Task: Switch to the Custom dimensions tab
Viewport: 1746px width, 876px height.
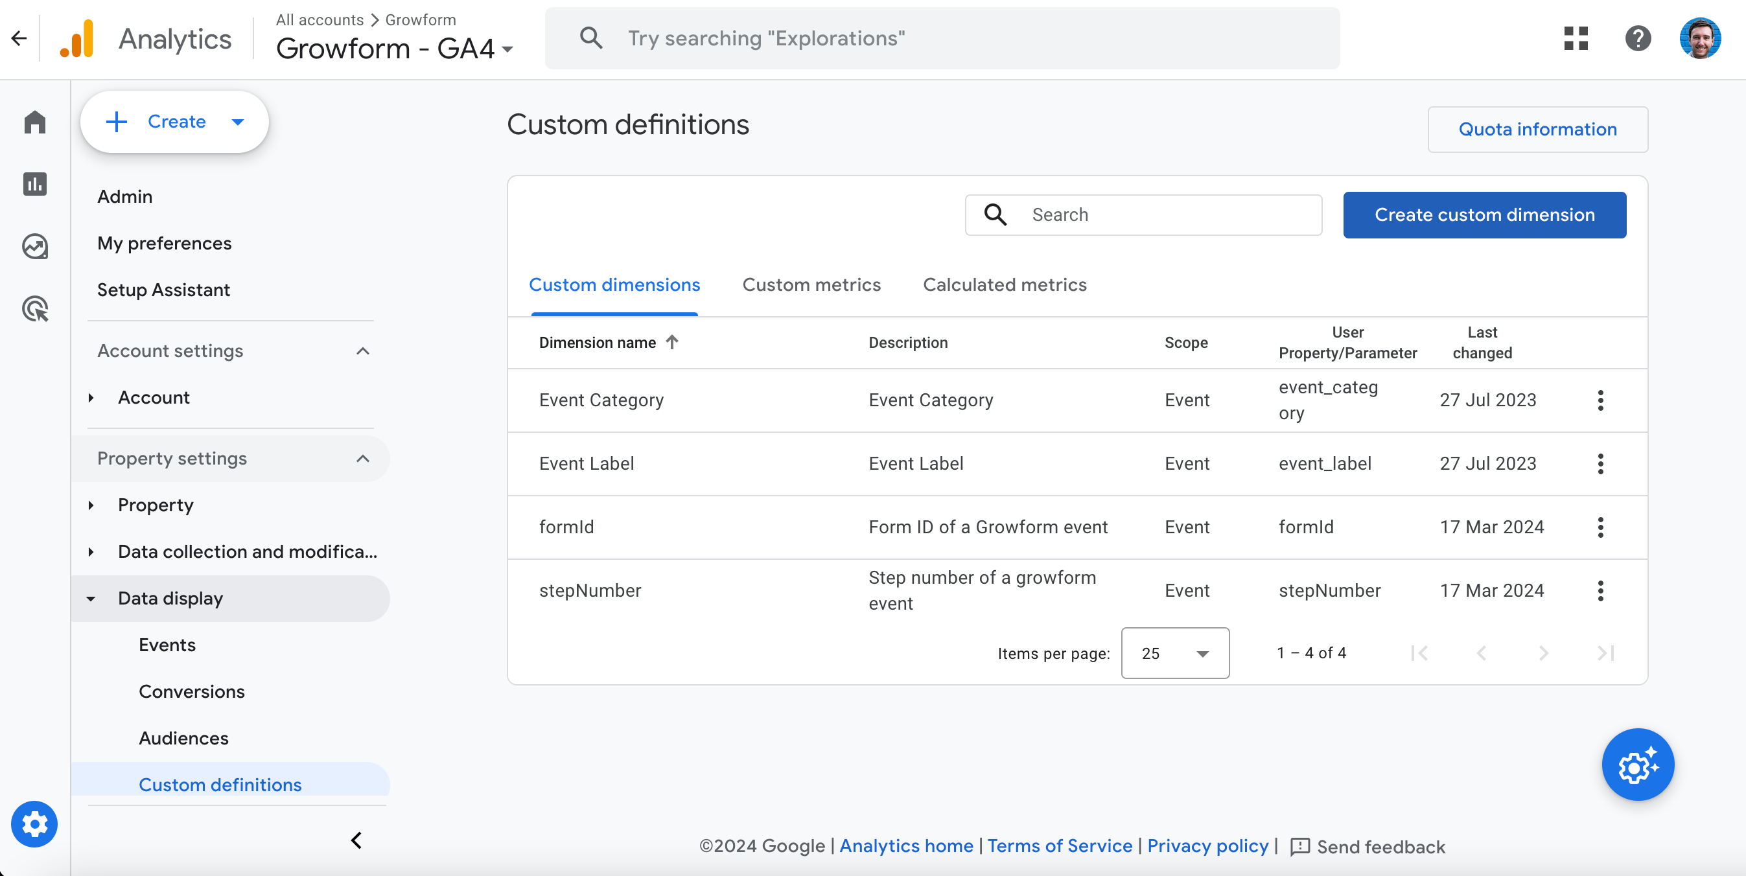Action: click(614, 284)
